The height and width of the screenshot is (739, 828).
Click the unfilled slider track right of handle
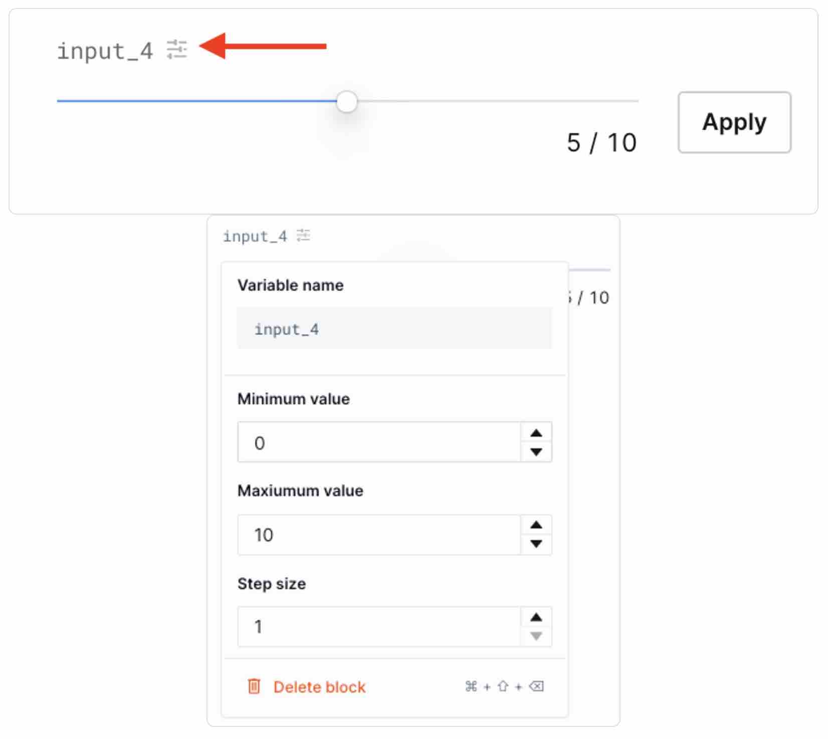(498, 101)
